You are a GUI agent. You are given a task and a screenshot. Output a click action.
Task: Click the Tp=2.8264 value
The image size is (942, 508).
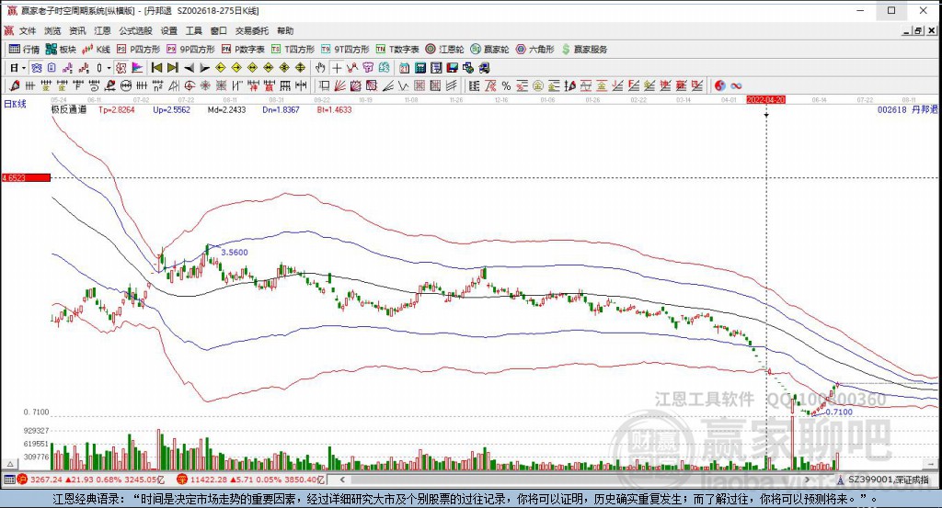[x=117, y=109]
